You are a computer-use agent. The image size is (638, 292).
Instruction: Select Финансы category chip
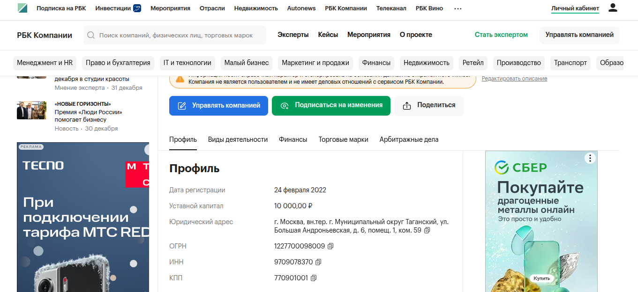pyautogui.click(x=376, y=63)
